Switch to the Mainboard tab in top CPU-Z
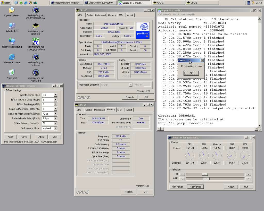The height and width of the screenshot is (211, 264). [x=100, y=15]
